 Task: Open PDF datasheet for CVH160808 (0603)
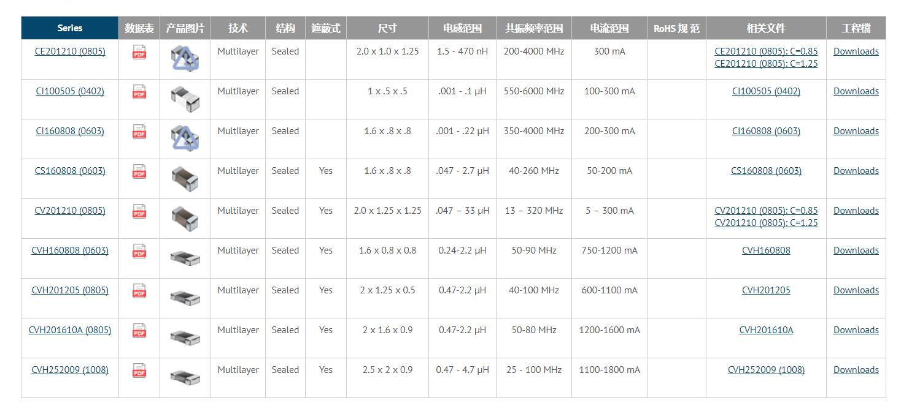pyautogui.click(x=139, y=252)
